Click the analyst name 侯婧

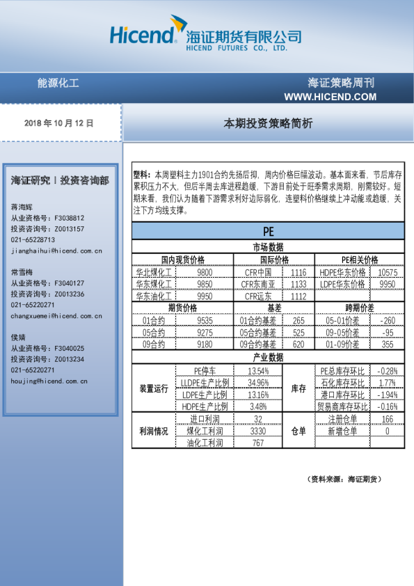click(18, 337)
